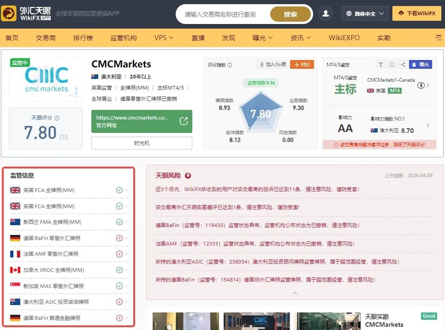The image size is (445, 330).
Task: Click the 下载WikiFX download button
Action: [417, 13]
